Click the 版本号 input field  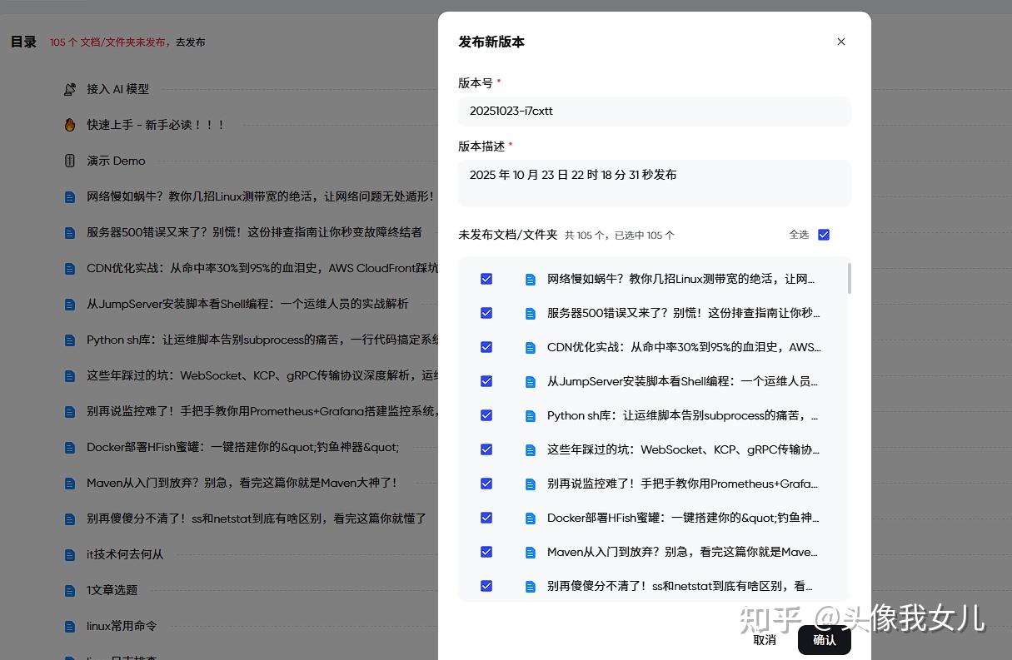tap(654, 111)
